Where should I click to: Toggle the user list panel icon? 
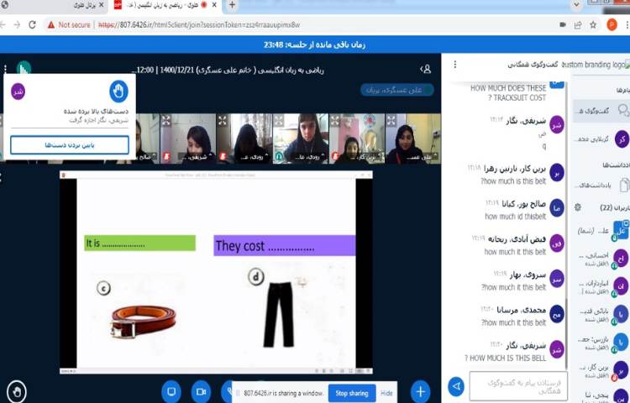point(426,70)
